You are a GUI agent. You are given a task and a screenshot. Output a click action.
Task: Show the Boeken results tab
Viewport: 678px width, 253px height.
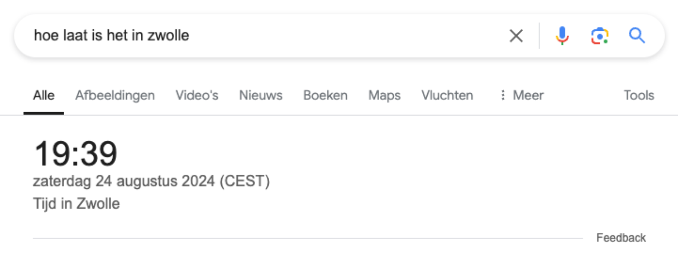(x=325, y=95)
